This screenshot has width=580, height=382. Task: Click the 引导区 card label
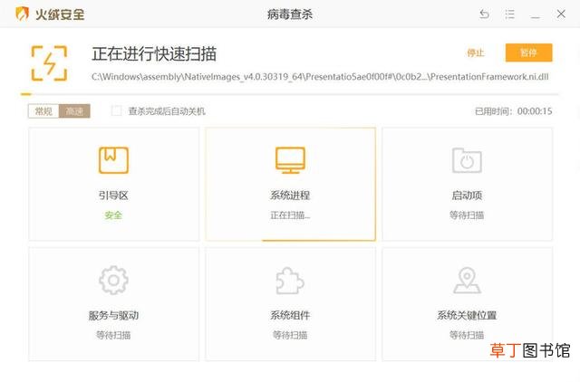tap(113, 195)
